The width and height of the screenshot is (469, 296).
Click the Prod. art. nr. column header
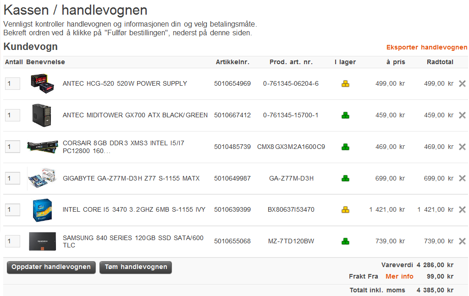coord(291,62)
